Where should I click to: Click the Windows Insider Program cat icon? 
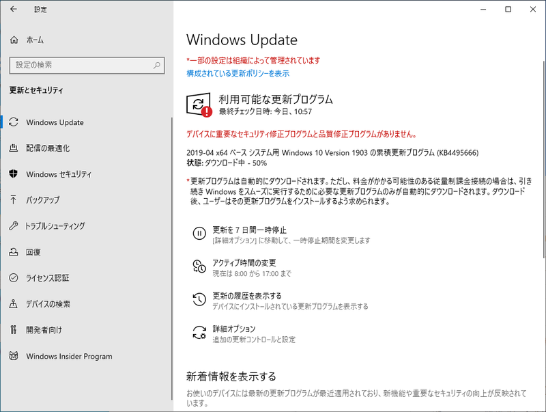coord(14,356)
